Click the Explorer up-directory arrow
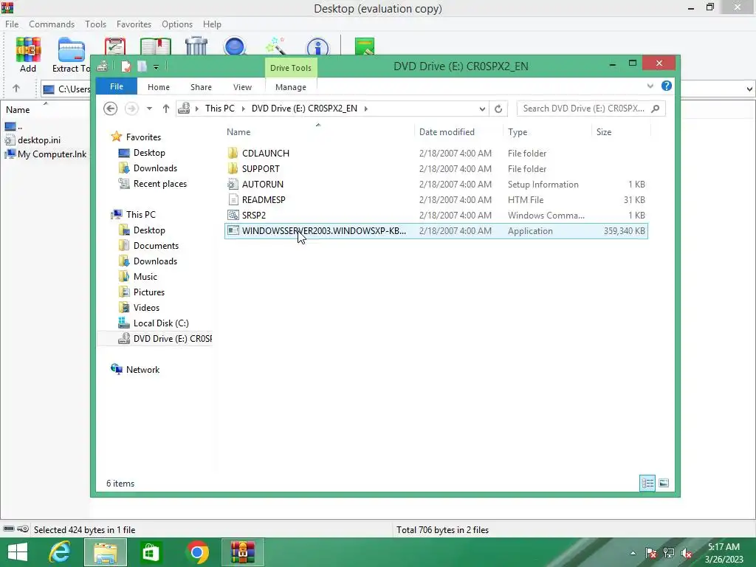The image size is (756, 567). pos(166,109)
